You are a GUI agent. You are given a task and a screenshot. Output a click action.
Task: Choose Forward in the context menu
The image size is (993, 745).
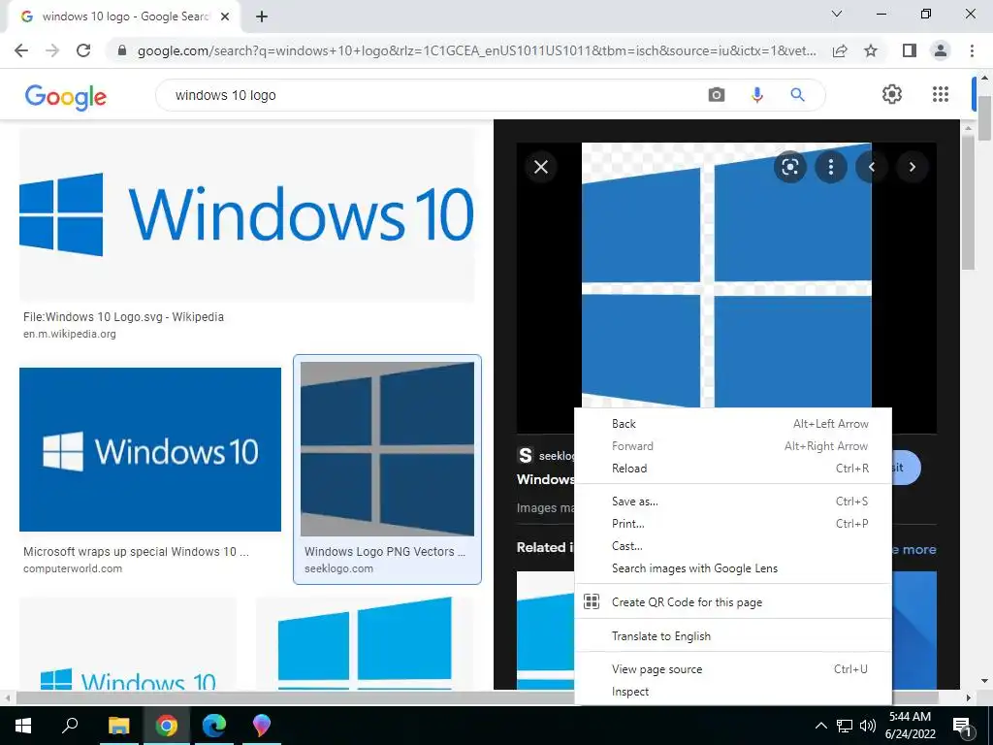coord(733,446)
